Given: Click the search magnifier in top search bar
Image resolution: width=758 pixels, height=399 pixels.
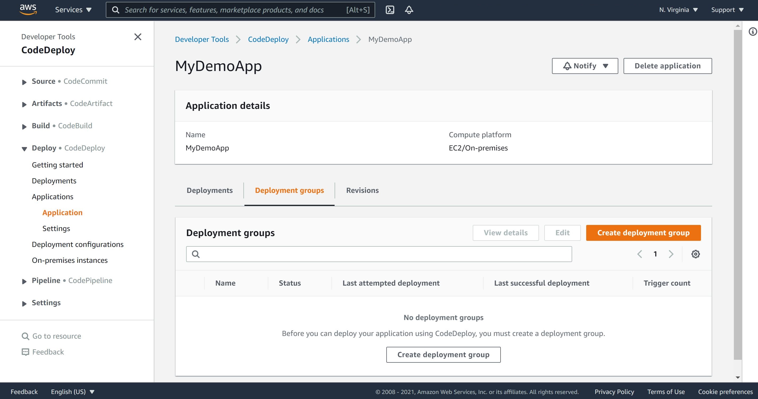Looking at the screenshot, I should pos(116,10).
